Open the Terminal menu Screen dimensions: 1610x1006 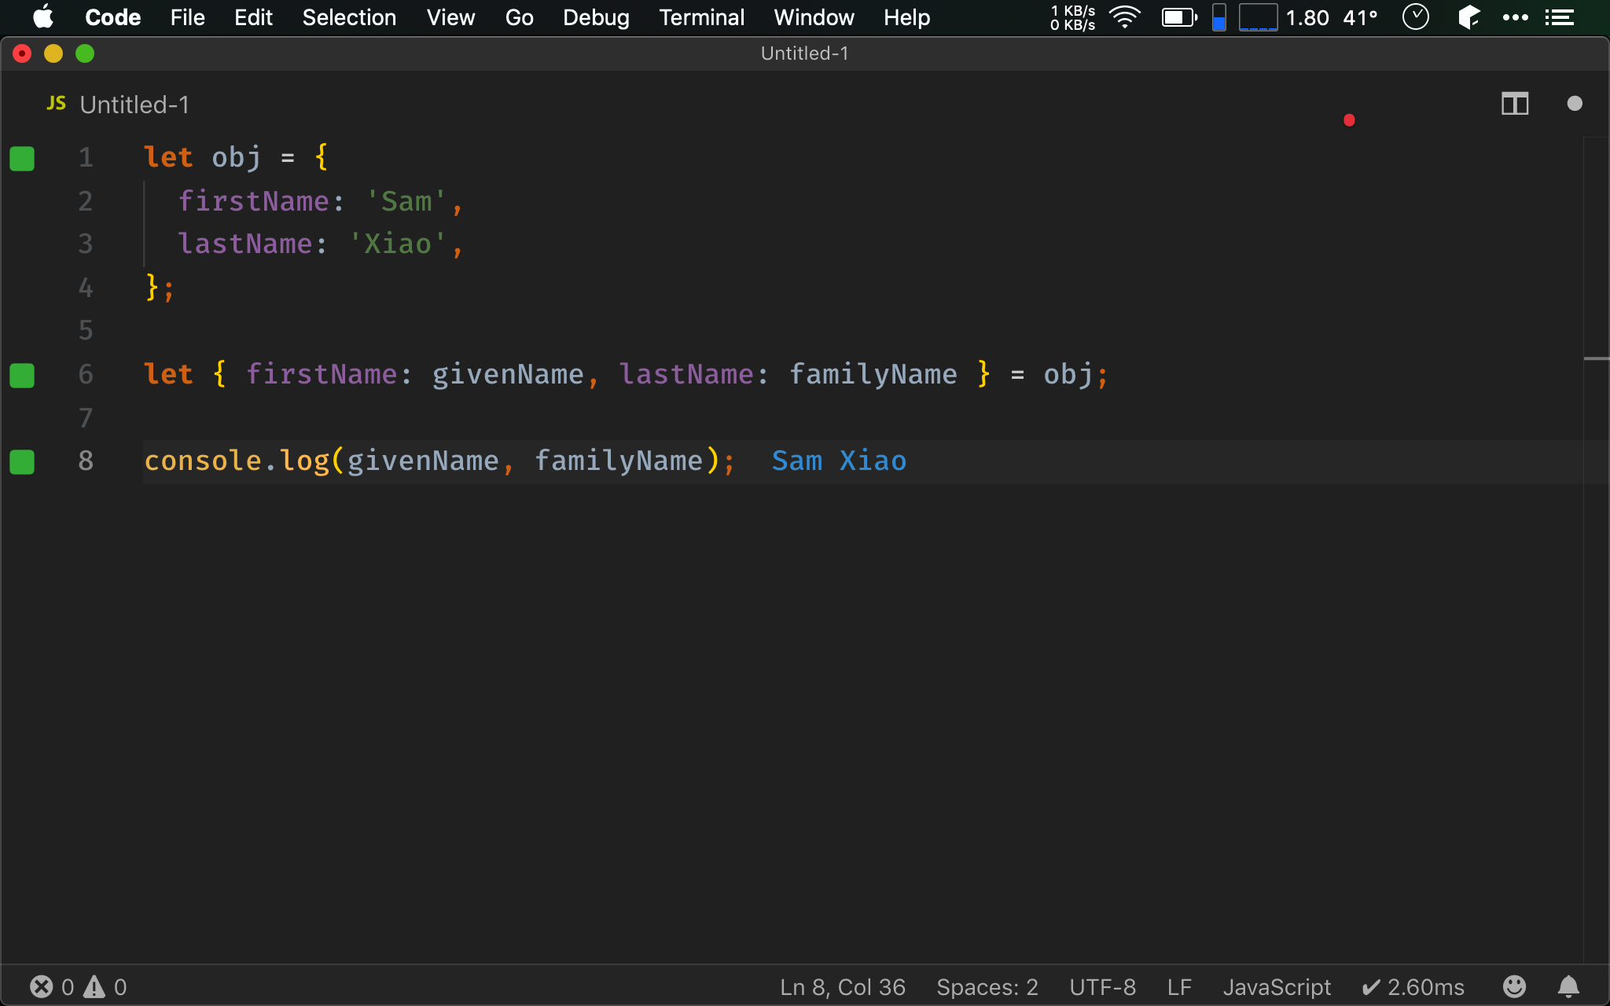(701, 17)
